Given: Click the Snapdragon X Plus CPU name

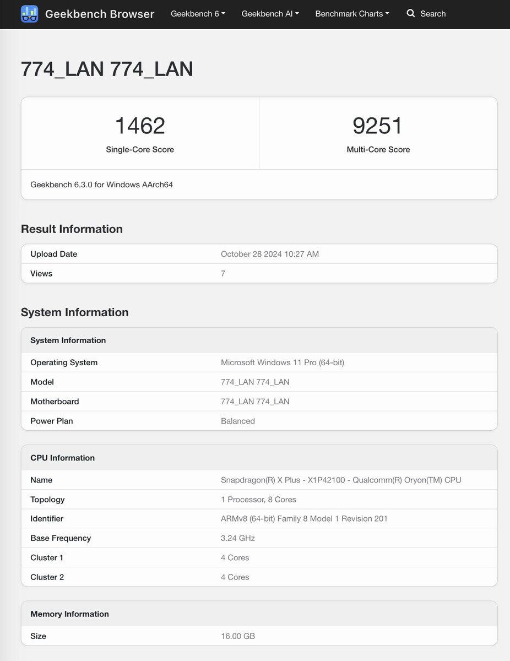Looking at the screenshot, I should (341, 480).
